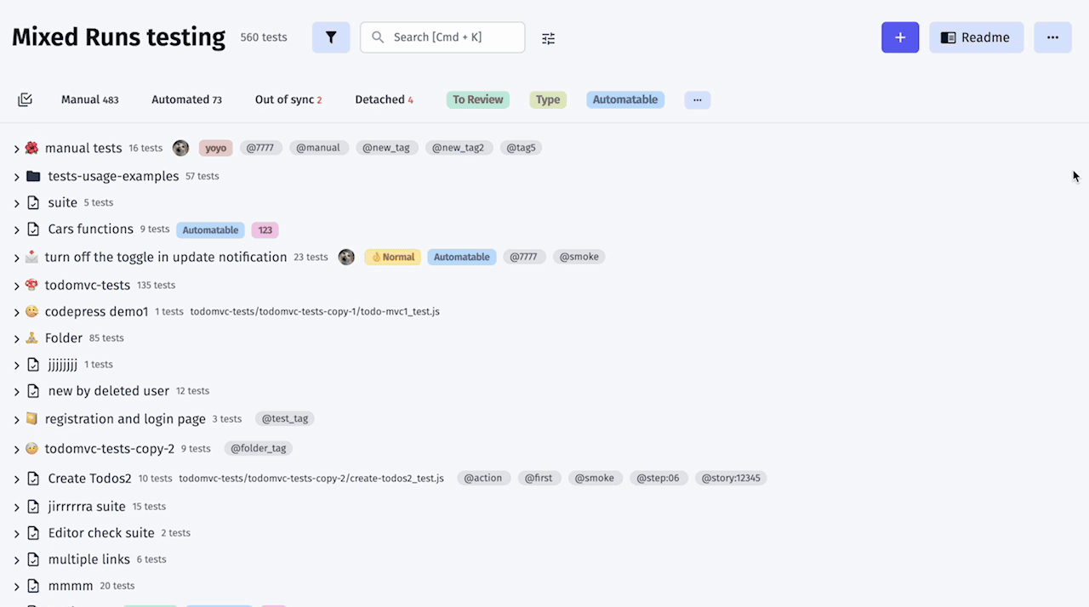Click the multiple links suite icon
The image size is (1089, 607).
(x=33, y=559)
